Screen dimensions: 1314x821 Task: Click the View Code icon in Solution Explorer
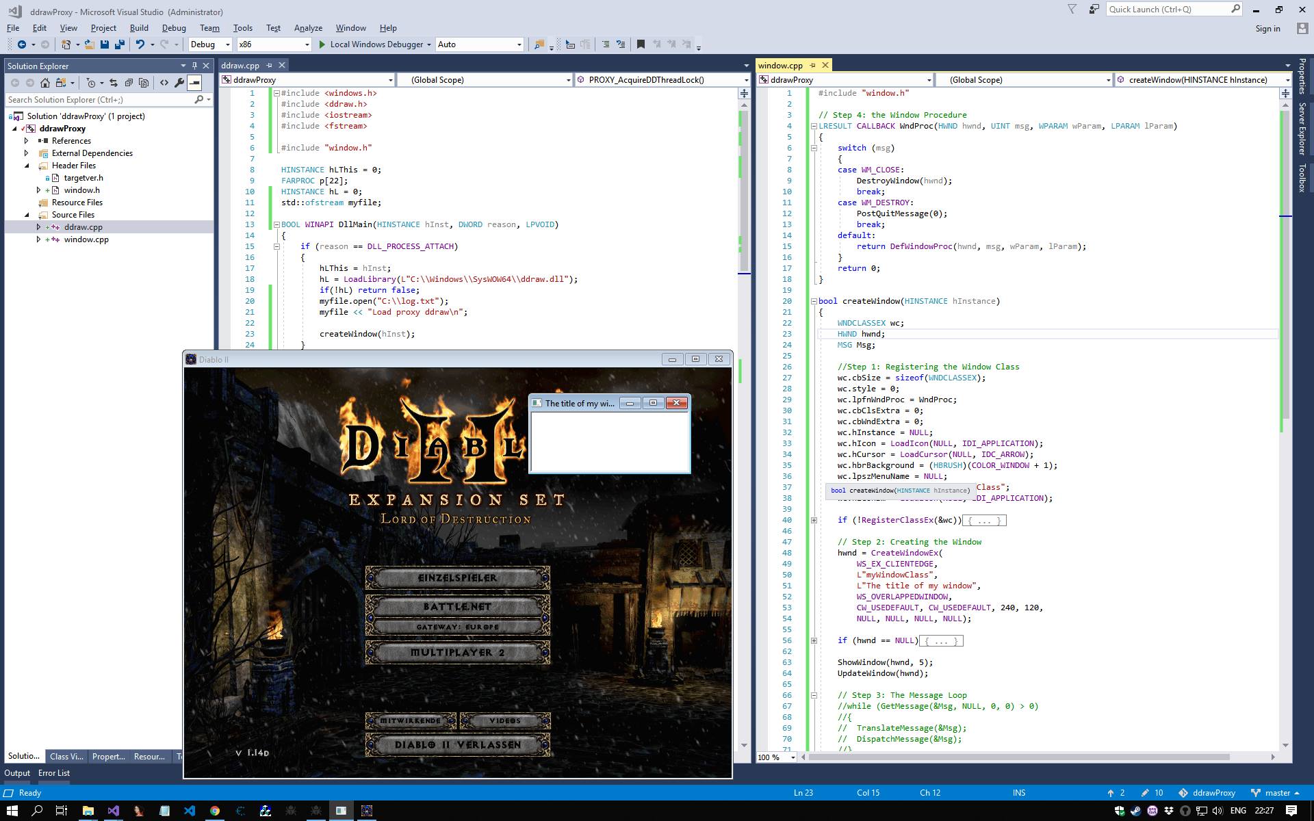164,82
